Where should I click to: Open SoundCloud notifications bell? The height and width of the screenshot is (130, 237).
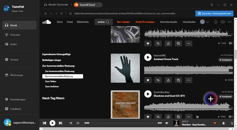(x=216, y=22)
